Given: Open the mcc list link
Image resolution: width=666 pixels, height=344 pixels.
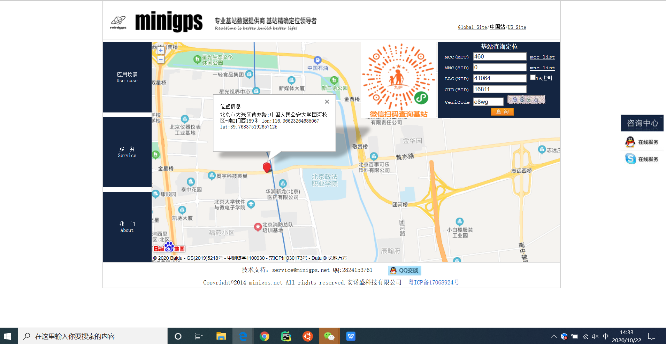Looking at the screenshot, I should pyautogui.click(x=542, y=57).
